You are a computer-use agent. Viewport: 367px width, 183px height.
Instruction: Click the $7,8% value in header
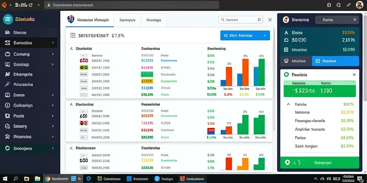point(118,36)
